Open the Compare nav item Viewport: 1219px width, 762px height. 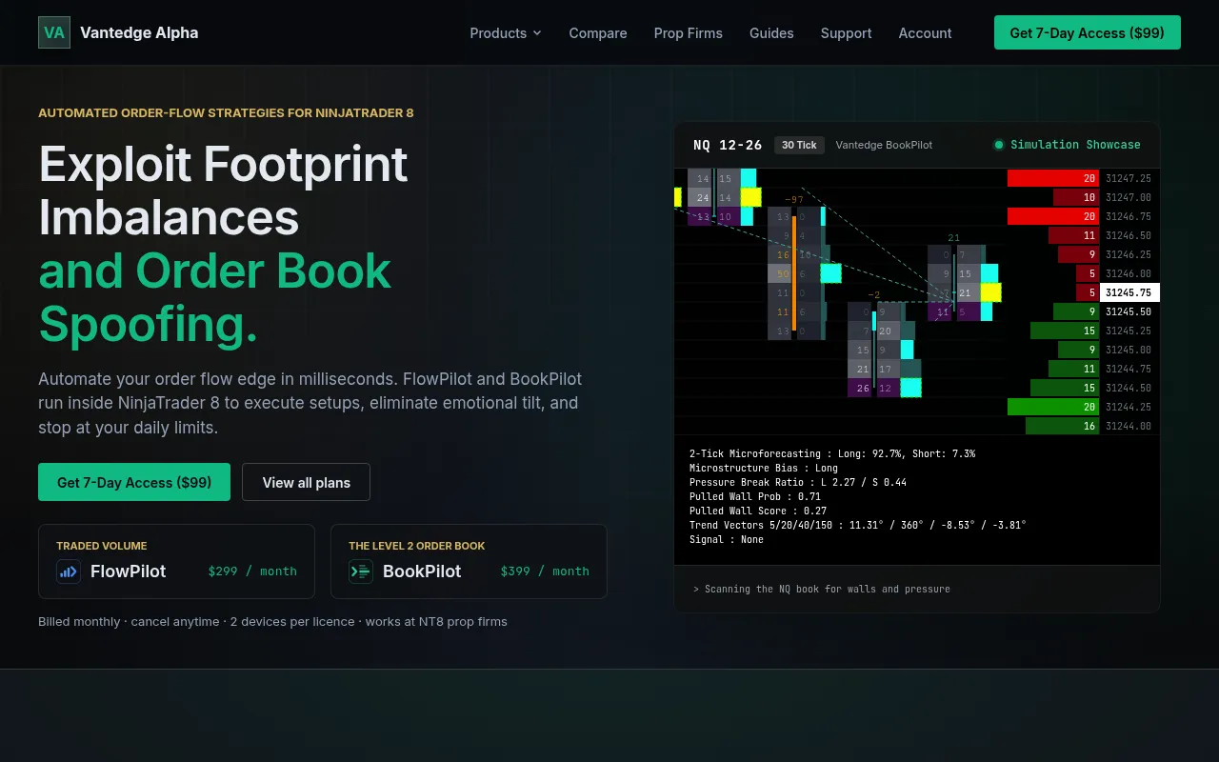[x=598, y=33]
